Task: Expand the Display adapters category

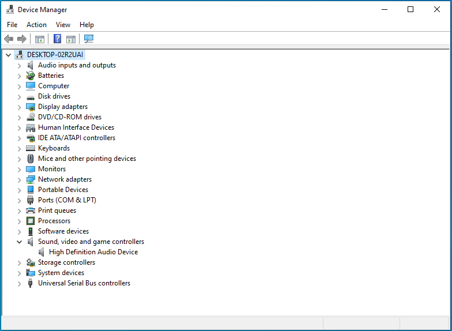Action: click(x=19, y=107)
